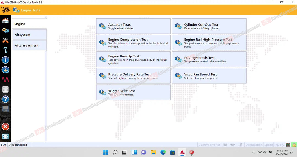Open taskbar Search

[x=115, y=152]
